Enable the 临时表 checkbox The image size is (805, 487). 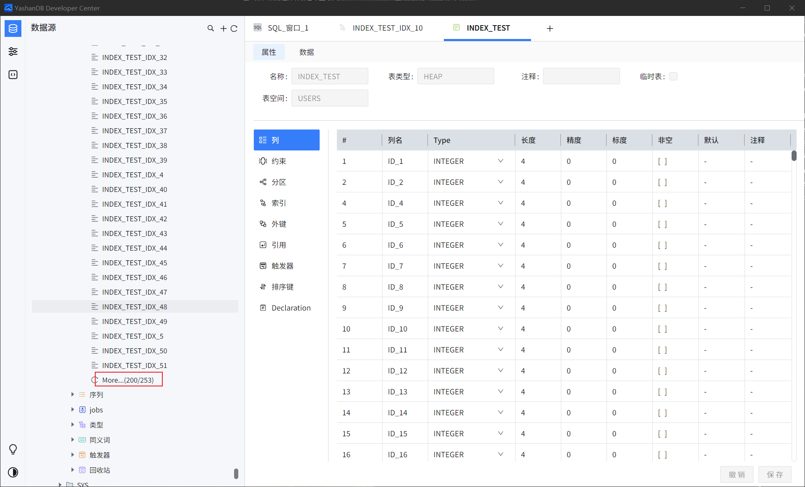pyautogui.click(x=673, y=76)
